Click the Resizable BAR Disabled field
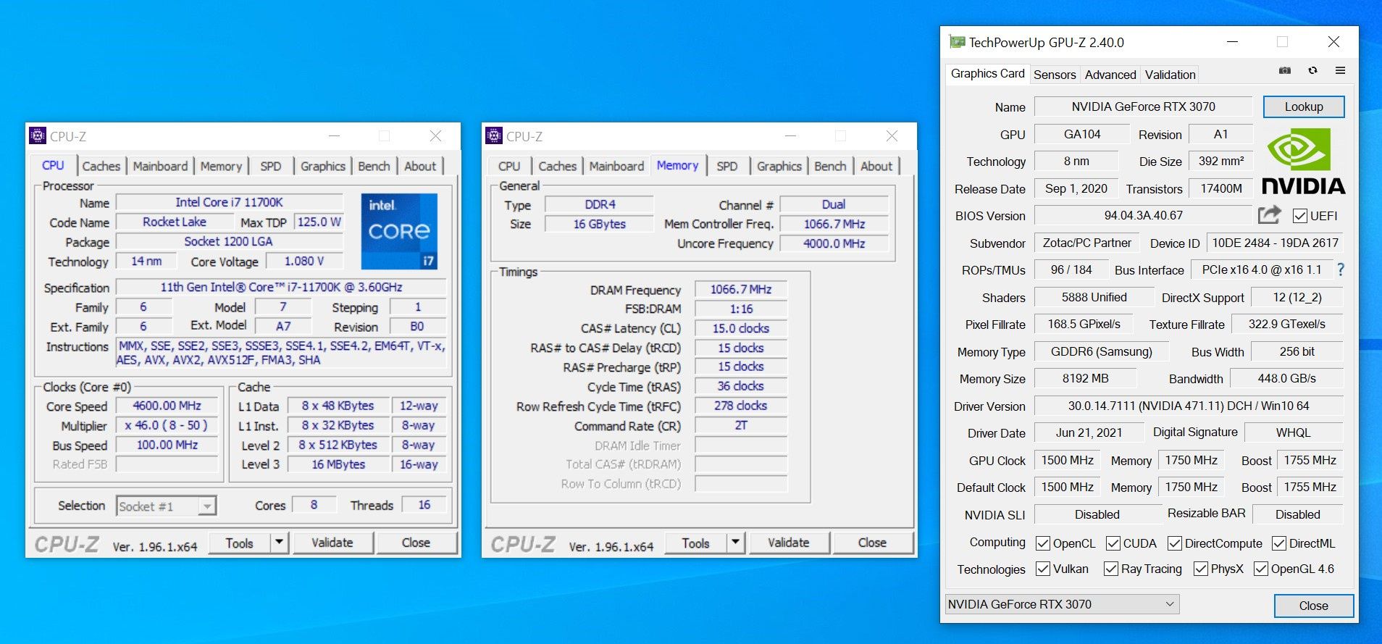Image resolution: width=1382 pixels, height=644 pixels. [x=1297, y=514]
